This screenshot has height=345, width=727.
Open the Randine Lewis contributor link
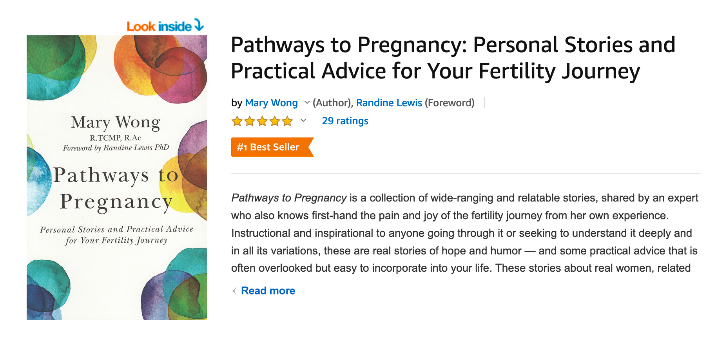(x=389, y=103)
